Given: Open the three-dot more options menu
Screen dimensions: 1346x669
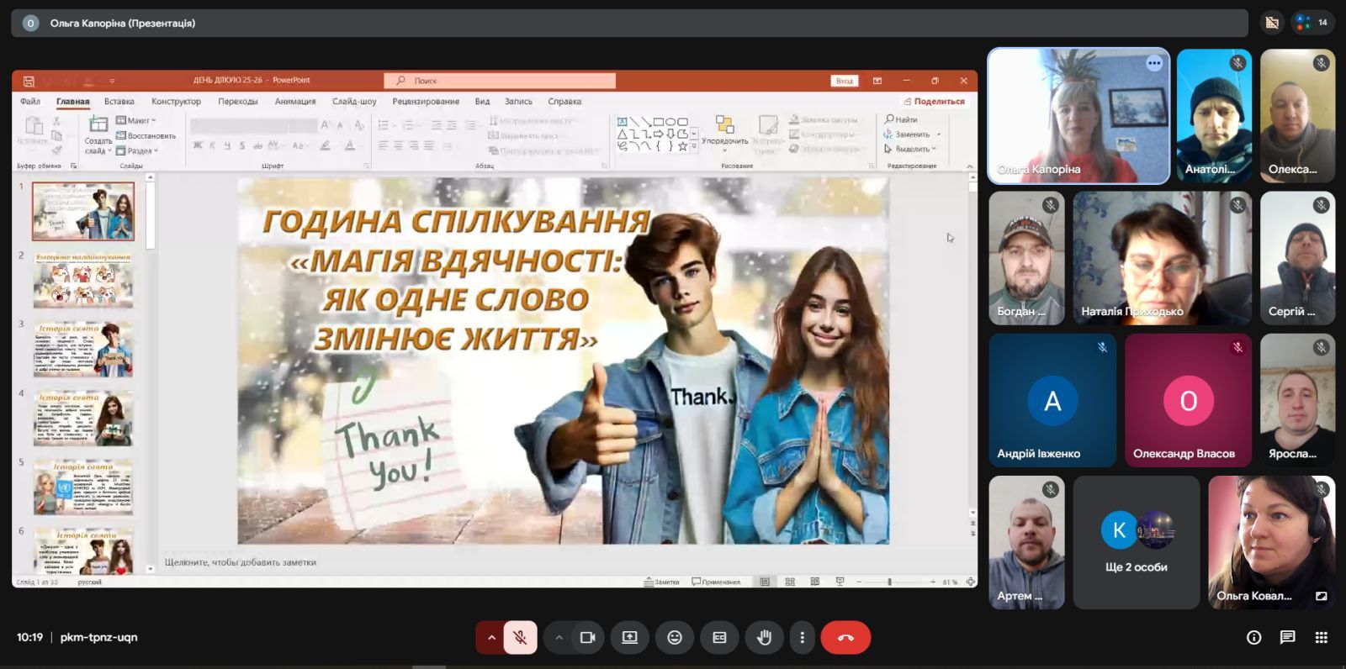Looking at the screenshot, I should [x=802, y=638].
